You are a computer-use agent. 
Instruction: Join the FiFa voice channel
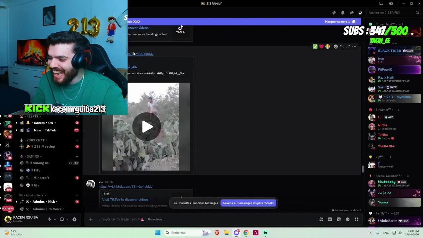click(x=49, y=170)
